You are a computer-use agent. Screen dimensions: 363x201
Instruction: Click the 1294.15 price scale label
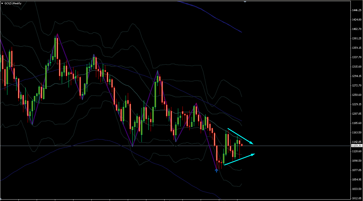(x=357, y=76)
